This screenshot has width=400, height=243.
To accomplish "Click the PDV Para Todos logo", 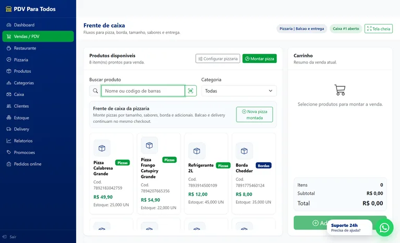I will 30,9.
